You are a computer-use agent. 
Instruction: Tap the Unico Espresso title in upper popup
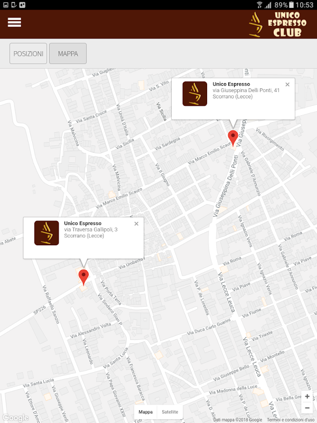(231, 84)
